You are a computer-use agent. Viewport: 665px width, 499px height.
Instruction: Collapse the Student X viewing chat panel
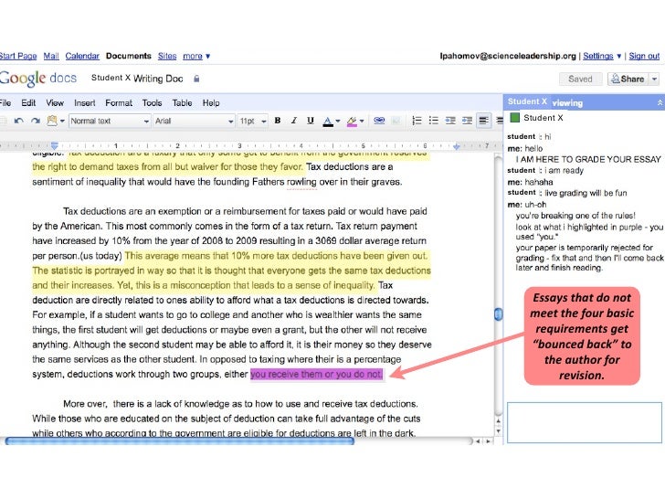point(660,102)
